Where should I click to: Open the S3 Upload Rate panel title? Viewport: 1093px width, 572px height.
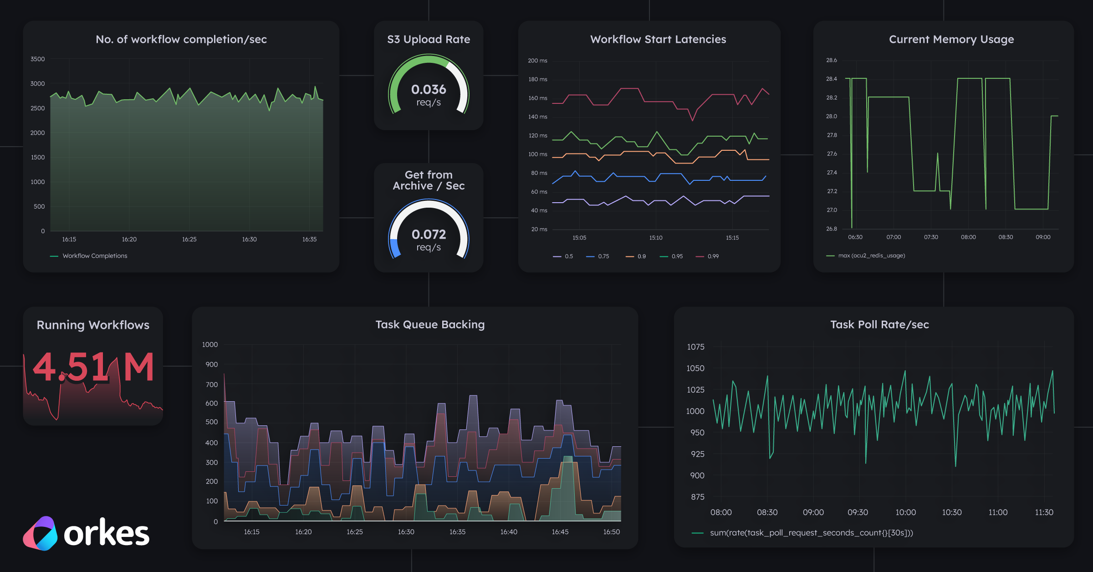pos(429,40)
